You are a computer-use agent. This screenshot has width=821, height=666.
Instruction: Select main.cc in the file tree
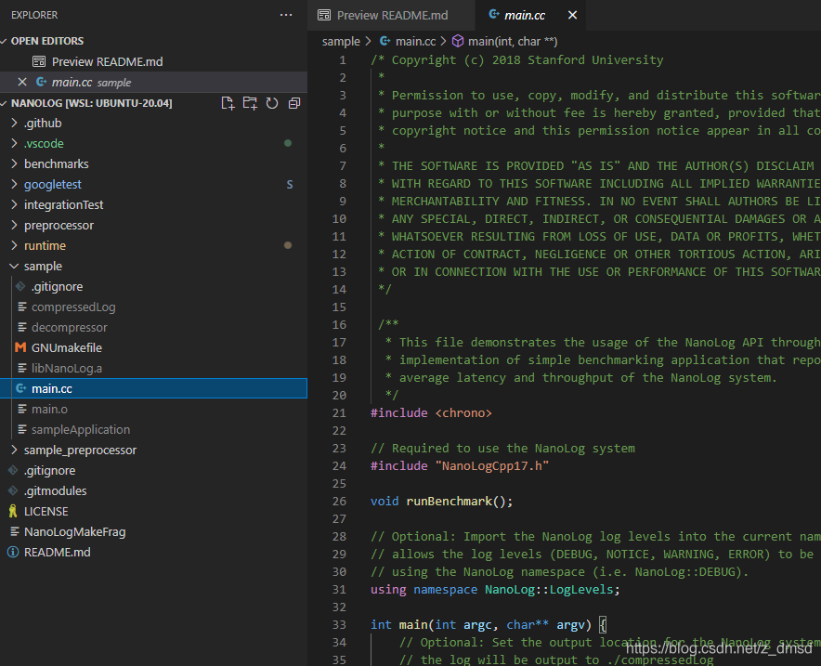point(153,388)
